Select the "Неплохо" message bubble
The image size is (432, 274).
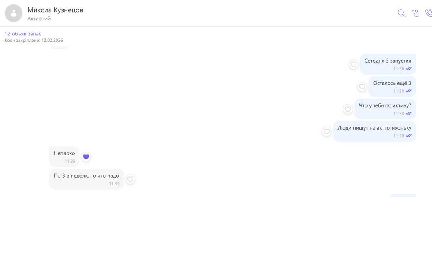click(x=64, y=156)
